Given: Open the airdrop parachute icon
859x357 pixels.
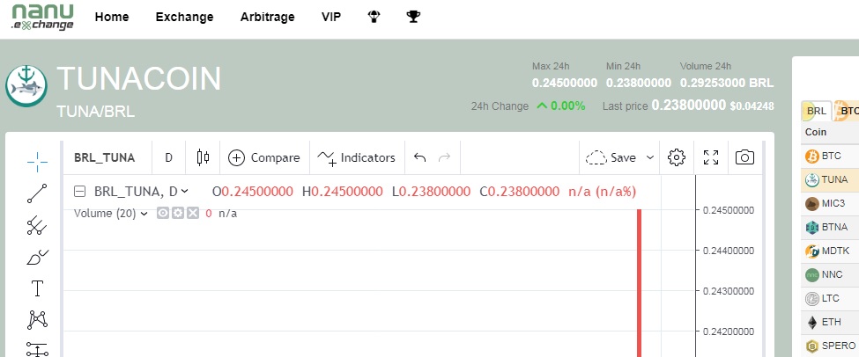Looking at the screenshot, I should pyautogui.click(x=374, y=17).
